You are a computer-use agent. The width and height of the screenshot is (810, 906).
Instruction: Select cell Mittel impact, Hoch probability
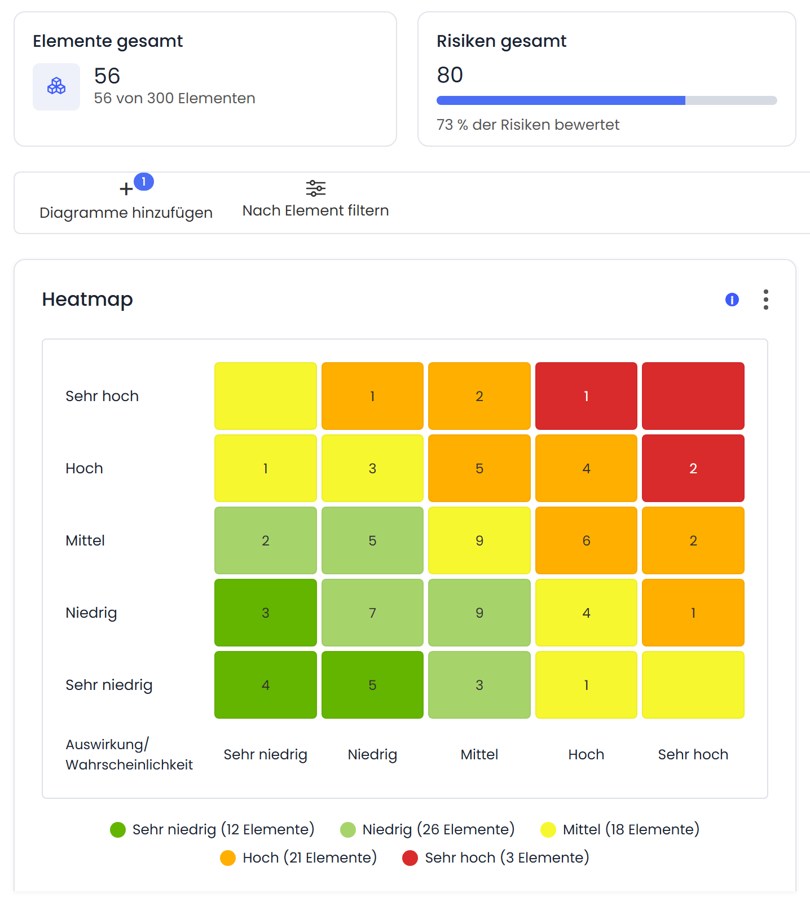click(x=586, y=540)
